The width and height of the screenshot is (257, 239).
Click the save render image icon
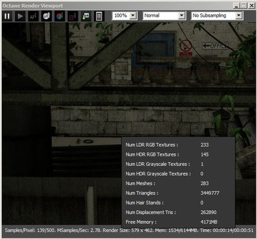point(86,16)
